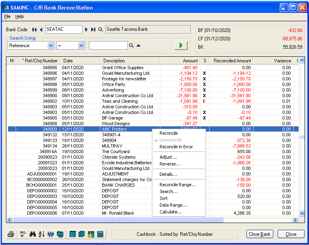Open the File menu
Screen dimensions: 309x245
[7, 16]
